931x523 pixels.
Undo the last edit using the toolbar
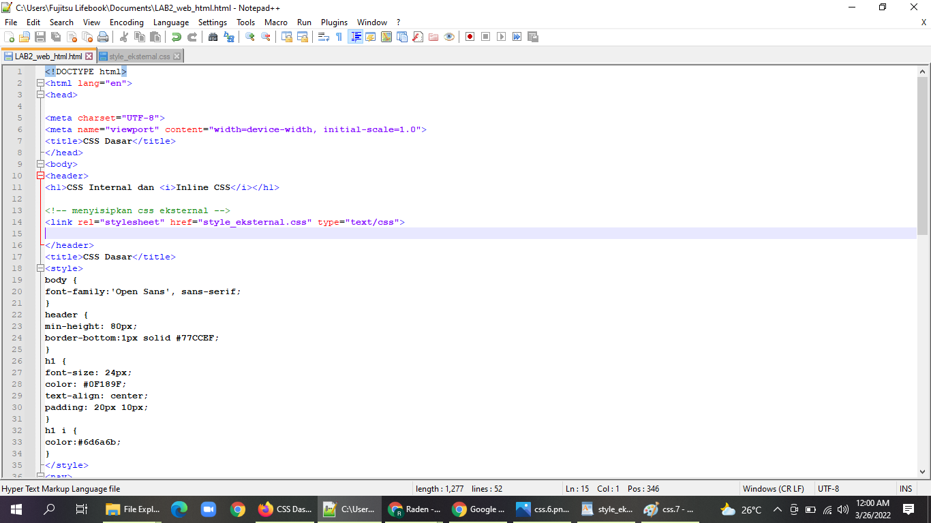coord(177,37)
